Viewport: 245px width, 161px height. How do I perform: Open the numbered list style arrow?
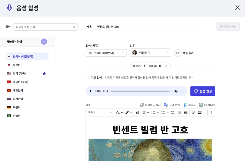point(168,113)
